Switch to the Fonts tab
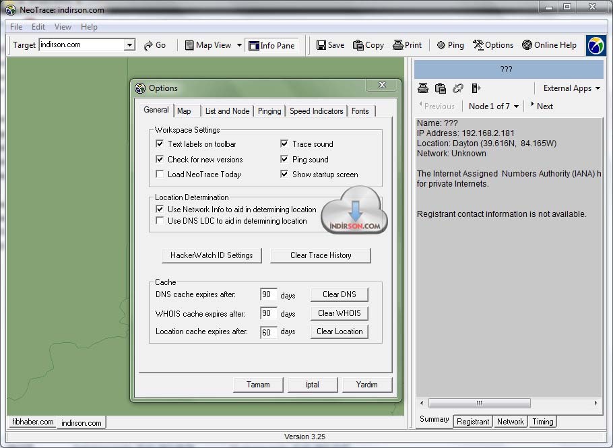The image size is (613, 448). tap(360, 111)
